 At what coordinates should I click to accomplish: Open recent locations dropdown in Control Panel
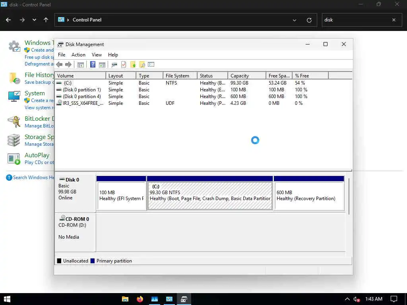tap(34, 20)
